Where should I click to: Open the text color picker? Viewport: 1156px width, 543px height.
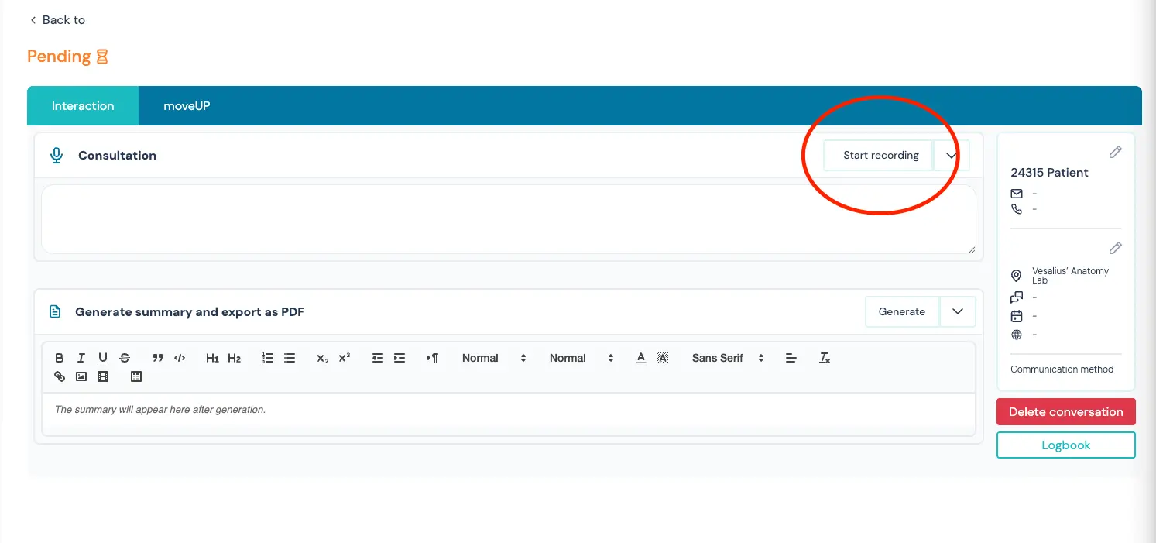coord(641,358)
